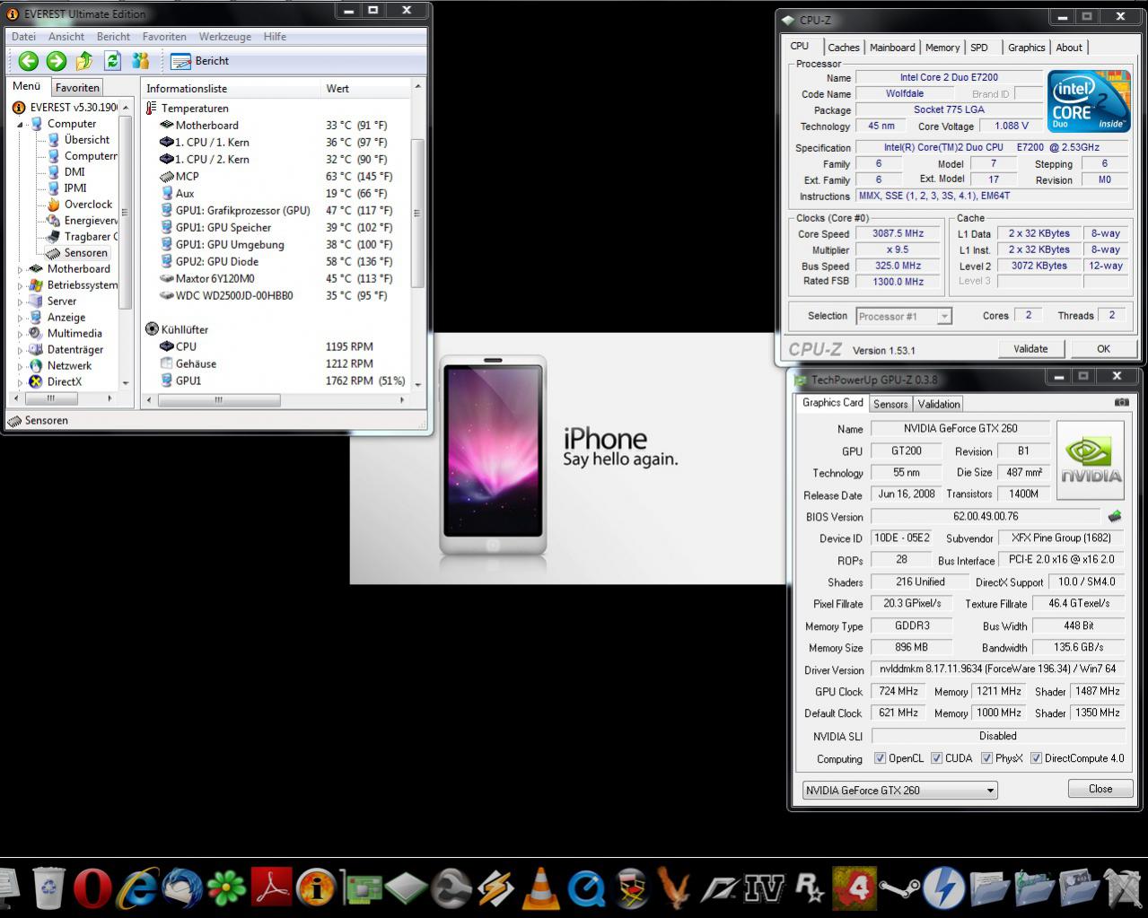Click the EVEREST orange info dock icon
The height and width of the screenshot is (918, 1148).
coord(316,889)
